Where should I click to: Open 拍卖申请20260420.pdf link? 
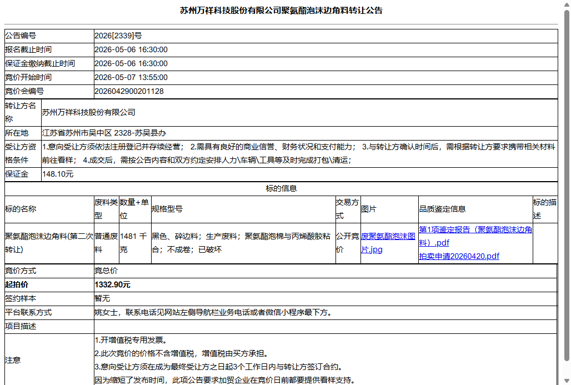coord(459,256)
